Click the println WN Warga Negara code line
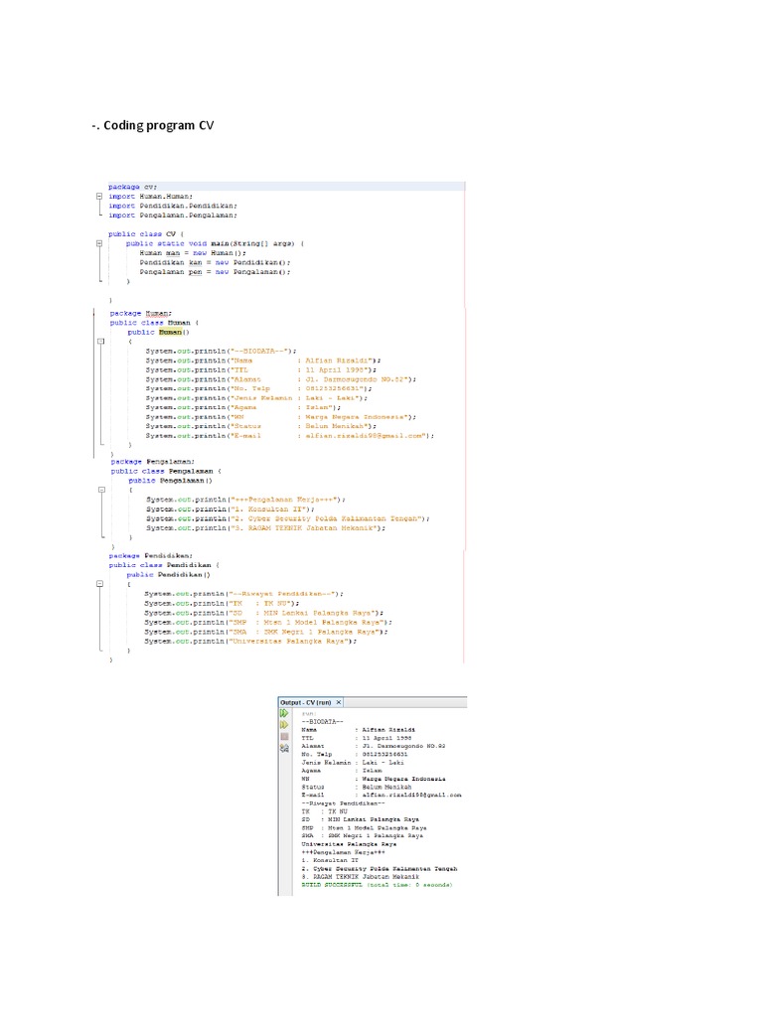 [x=280, y=417]
